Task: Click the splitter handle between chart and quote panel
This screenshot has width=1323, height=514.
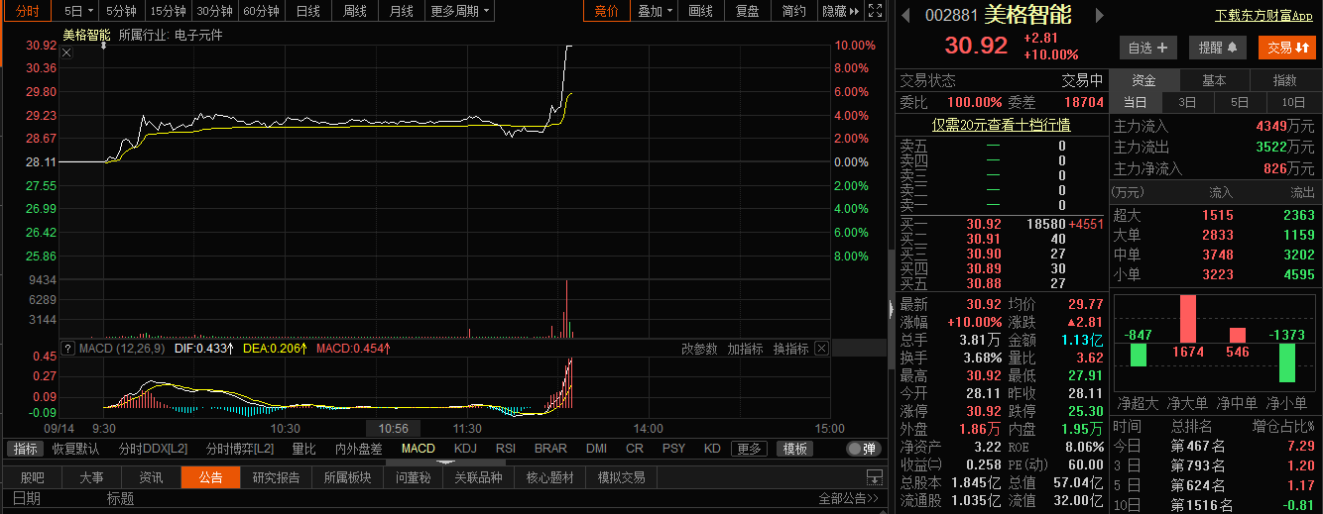Action: click(x=890, y=309)
